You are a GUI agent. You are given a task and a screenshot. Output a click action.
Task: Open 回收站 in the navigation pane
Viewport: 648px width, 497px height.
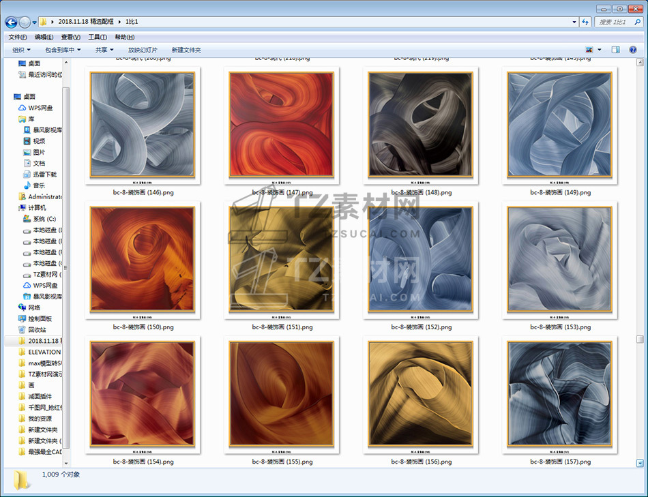(37, 329)
